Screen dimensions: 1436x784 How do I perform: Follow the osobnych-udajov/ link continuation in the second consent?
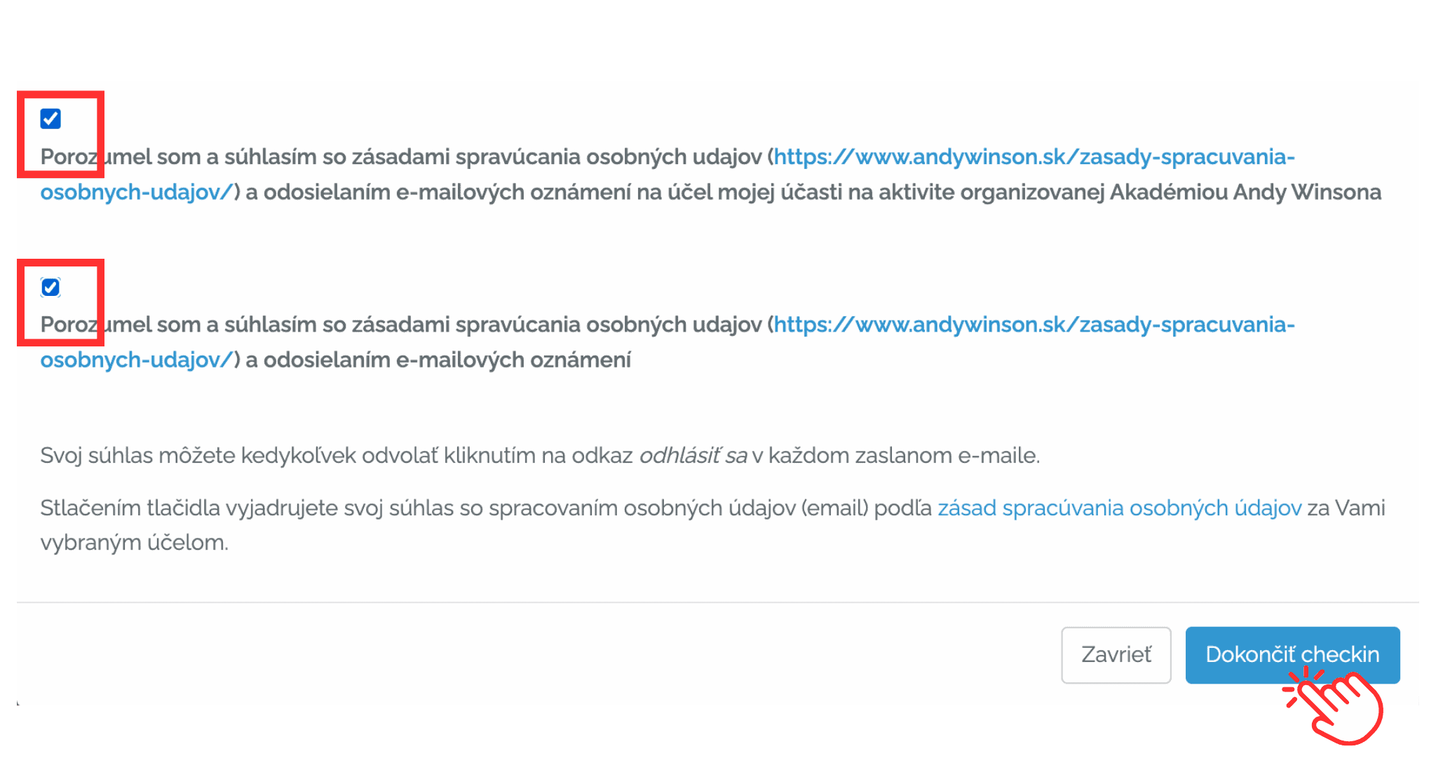pos(136,359)
